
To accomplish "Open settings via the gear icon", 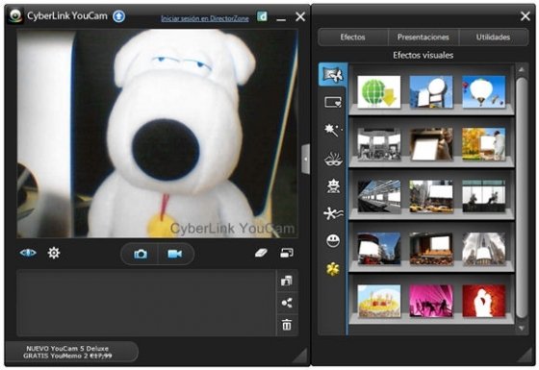I will coord(54,253).
